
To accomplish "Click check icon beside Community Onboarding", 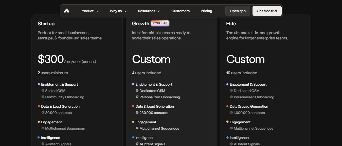I will point(43,97).
